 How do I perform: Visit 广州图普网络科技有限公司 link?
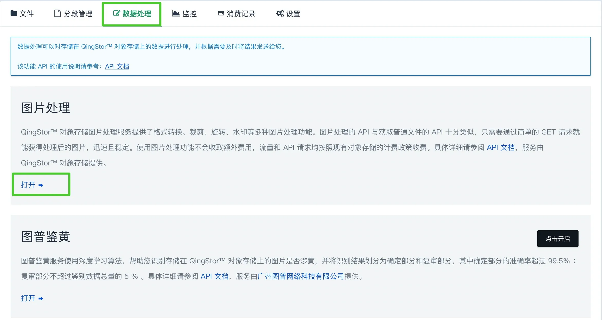pos(301,276)
